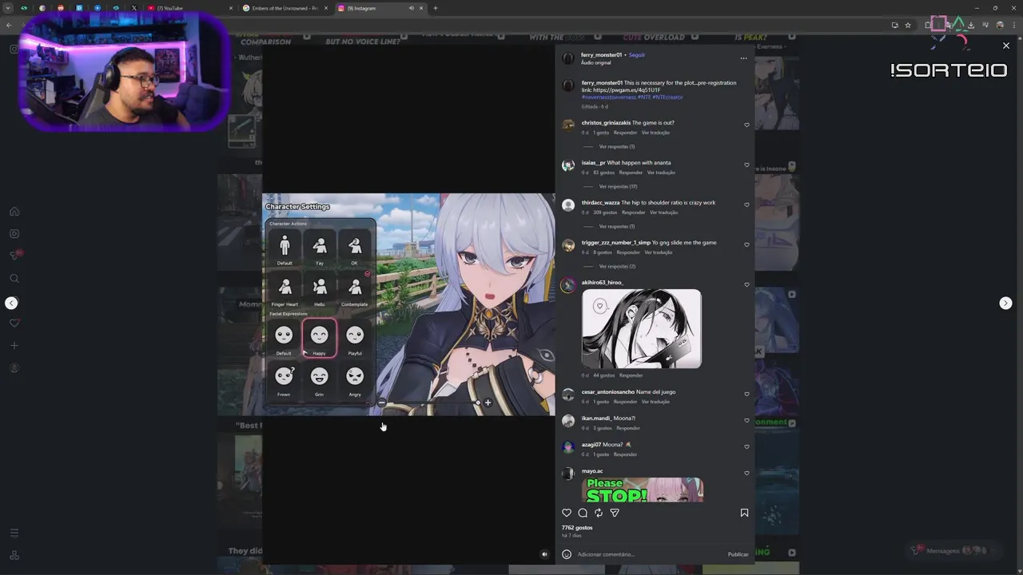
Task: Open the emoji picker in comment box
Action: click(x=567, y=554)
